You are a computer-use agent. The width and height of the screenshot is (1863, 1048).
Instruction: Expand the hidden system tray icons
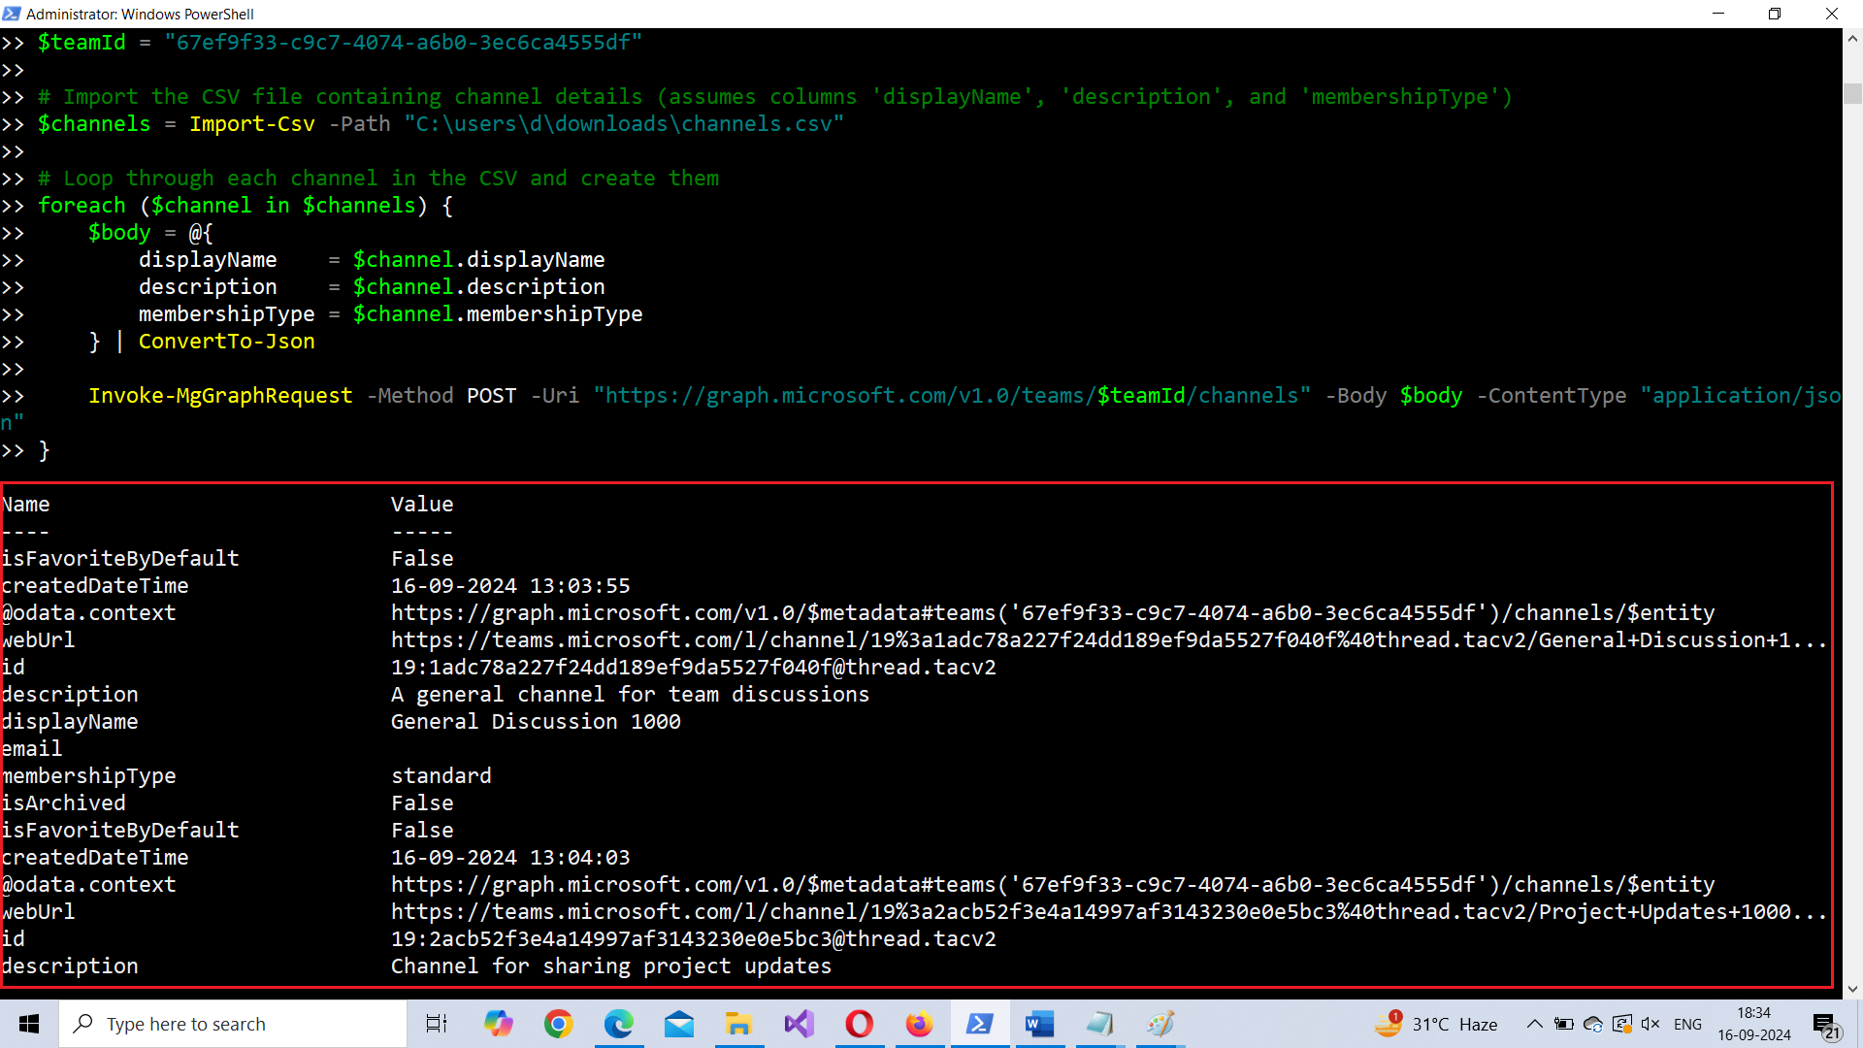click(1534, 1024)
